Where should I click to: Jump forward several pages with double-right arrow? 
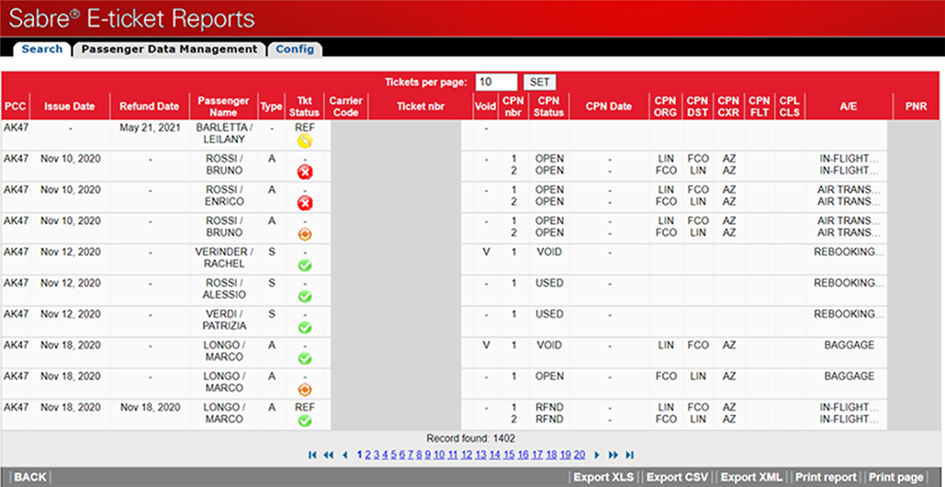(x=613, y=455)
